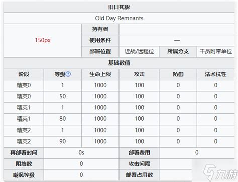
Task: Click 精英0 stage cell in level 50 row
Action: [24, 96]
